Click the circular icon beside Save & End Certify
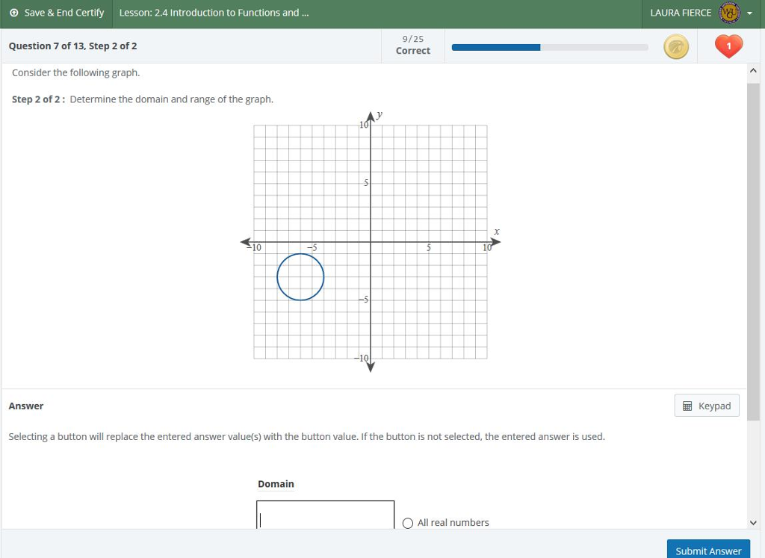The image size is (765, 558). click(13, 13)
